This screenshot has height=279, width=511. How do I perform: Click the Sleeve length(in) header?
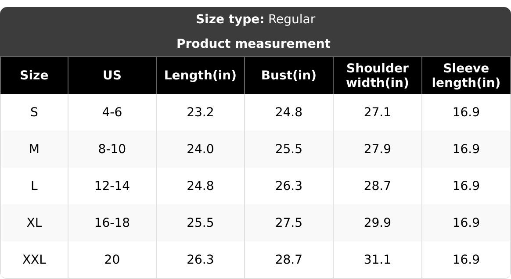point(466,75)
